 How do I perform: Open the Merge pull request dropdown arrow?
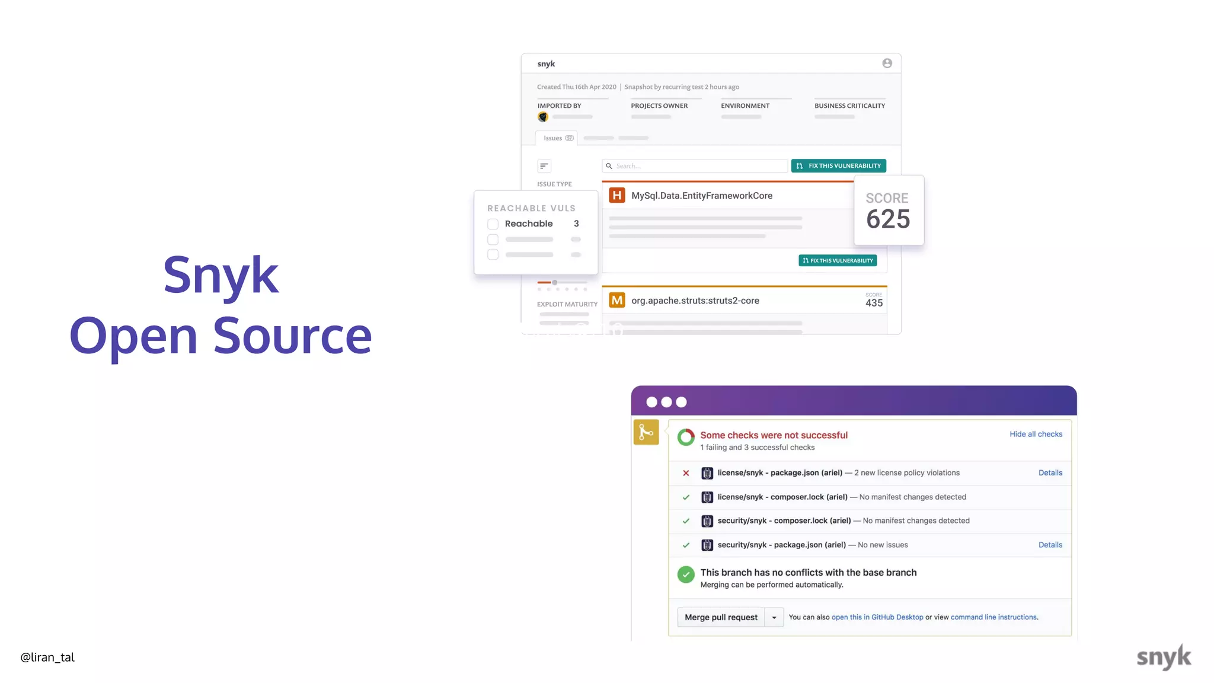pos(774,617)
